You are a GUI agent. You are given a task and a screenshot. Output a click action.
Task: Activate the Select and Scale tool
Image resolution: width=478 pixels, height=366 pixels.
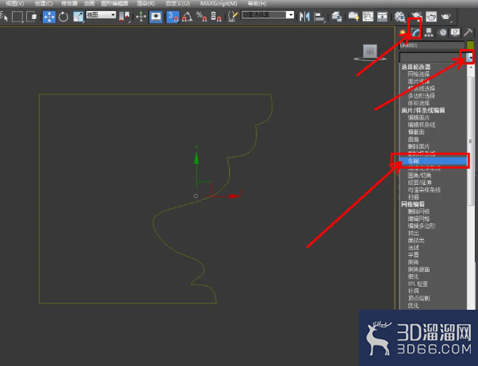78,17
